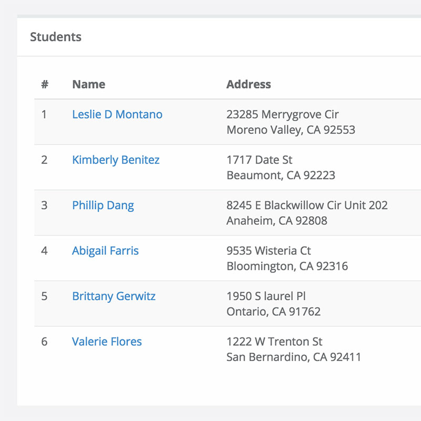Click row number 6 cell
Image resolution: width=421 pixels, height=421 pixels.
(x=44, y=342)
